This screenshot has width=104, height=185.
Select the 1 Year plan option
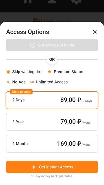click(x=52, y=122)
